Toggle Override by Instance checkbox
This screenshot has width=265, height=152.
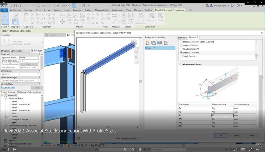click(21, 61)
